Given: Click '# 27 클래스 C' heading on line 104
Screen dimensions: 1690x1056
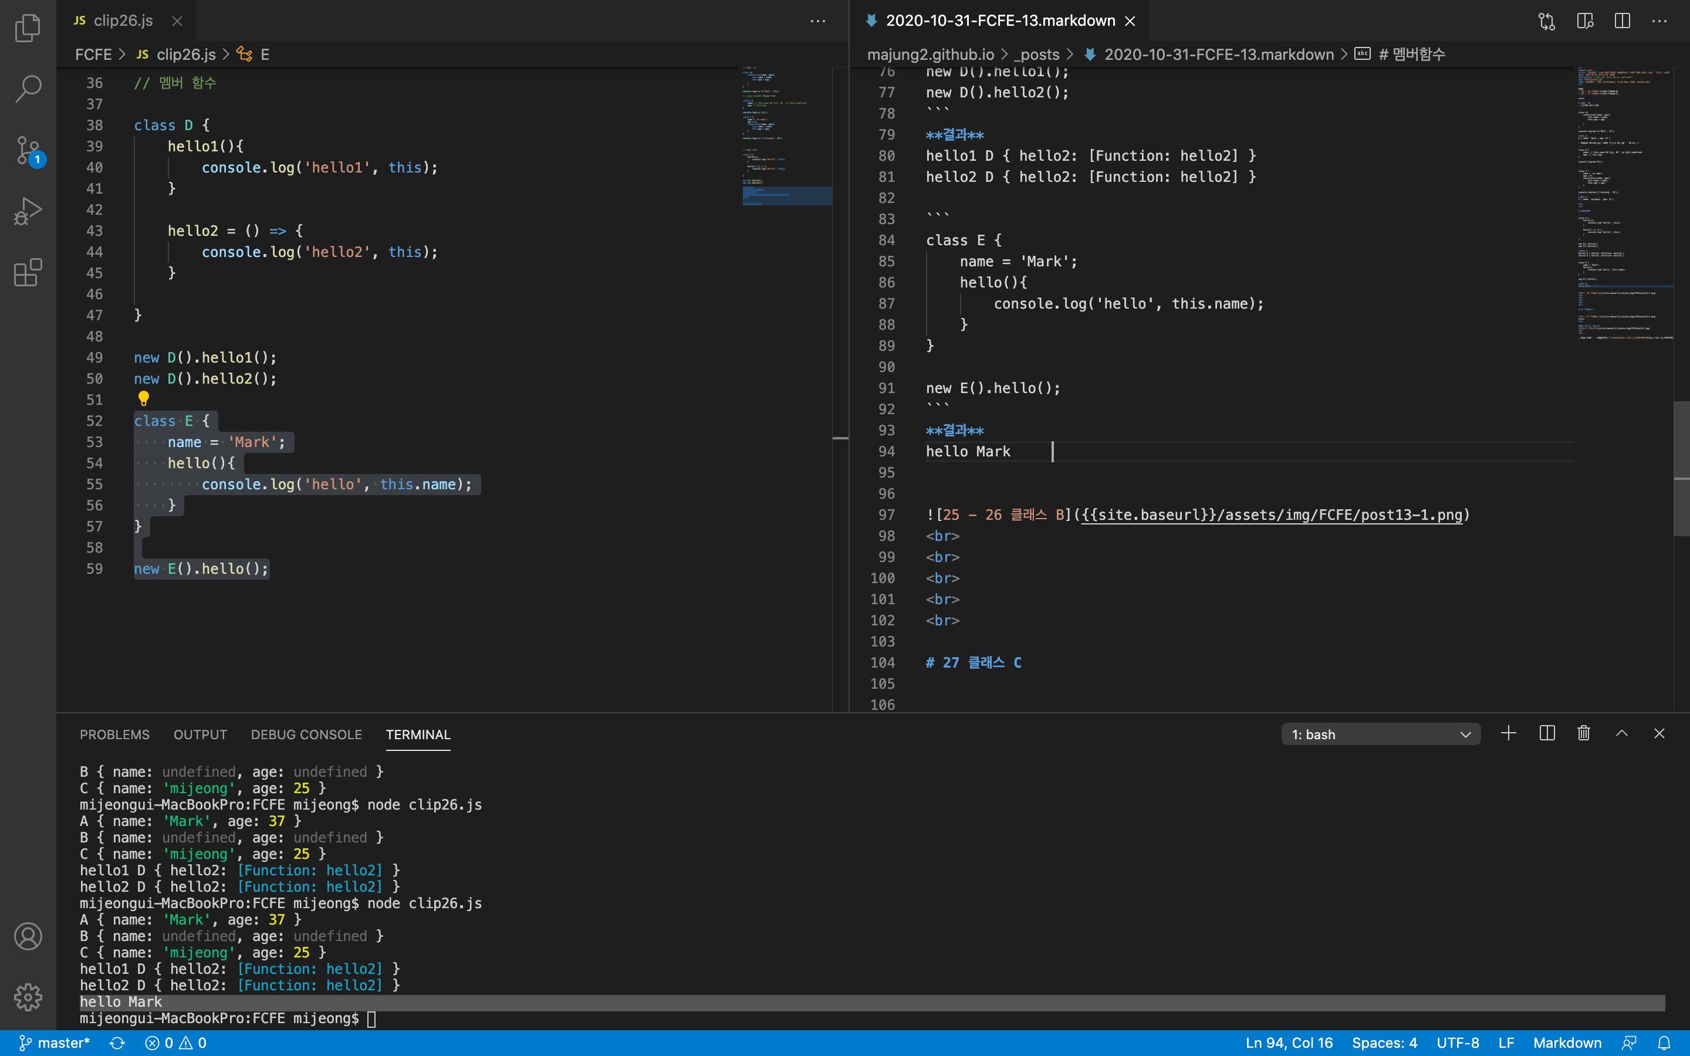Looking at the screenshot, I should coord(974,662).
